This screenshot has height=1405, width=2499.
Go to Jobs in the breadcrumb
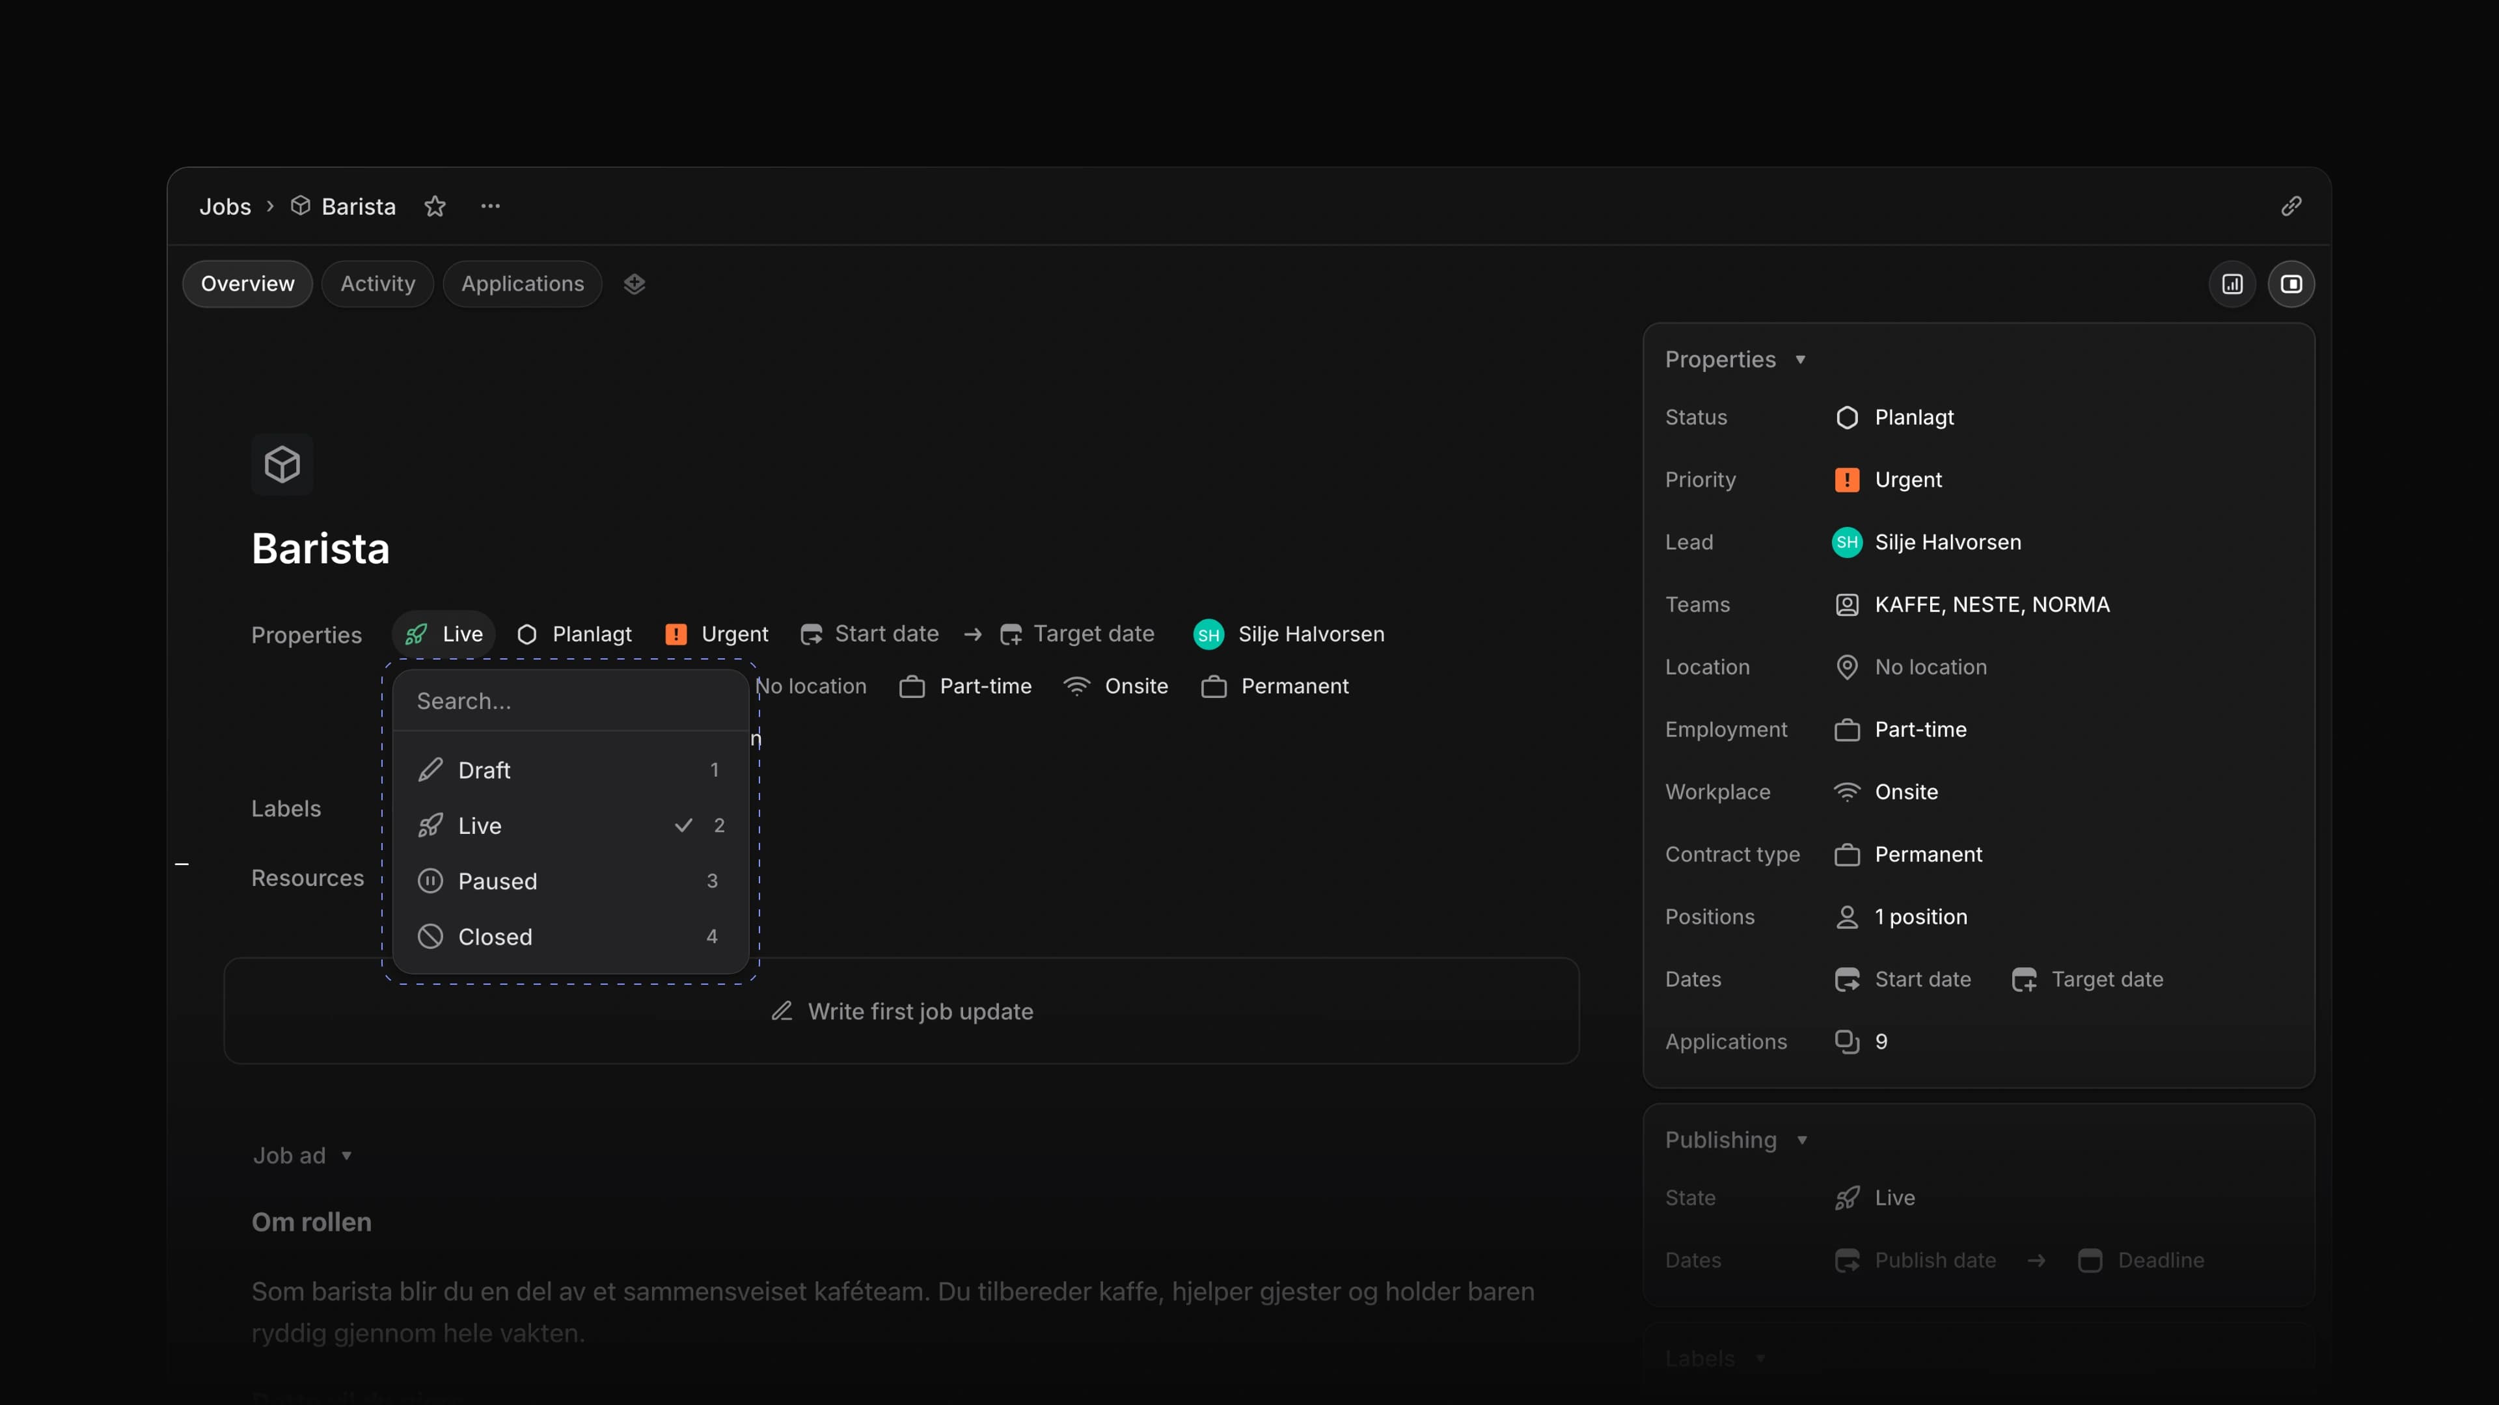[x=225, y=207]
